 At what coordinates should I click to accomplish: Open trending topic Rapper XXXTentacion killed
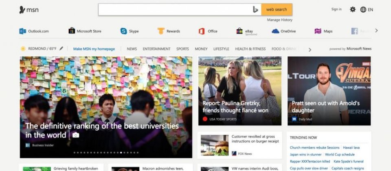click(310, 161)
